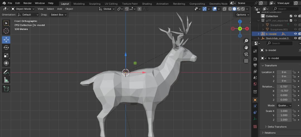Open Orientation Default dropdown

[x=28, y=15]
